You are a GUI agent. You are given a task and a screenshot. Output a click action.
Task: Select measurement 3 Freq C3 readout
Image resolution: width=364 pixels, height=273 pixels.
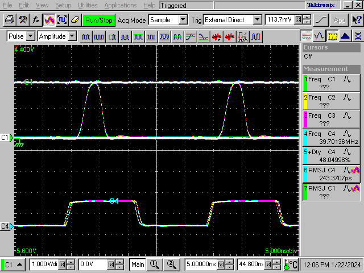click(331, 119)
